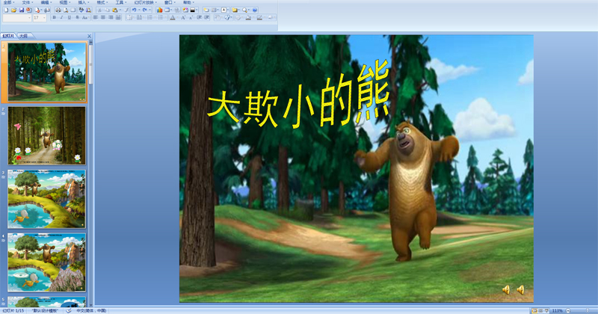Open the Paste options dropdown arrow
The width and height of the screenshot is (598, 314).
pyautogui.click(x=120, y=10)
